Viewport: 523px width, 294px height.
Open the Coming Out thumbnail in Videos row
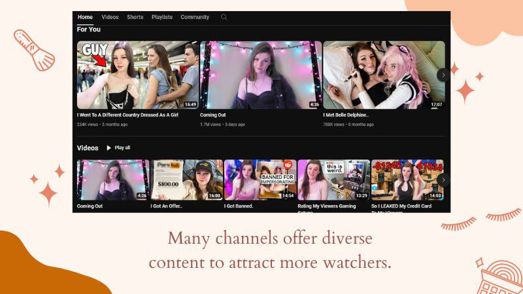[x=113, y=180]
